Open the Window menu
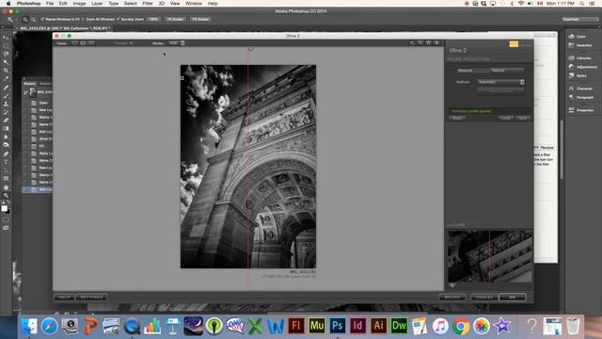Viewport: 602px width, 339px height. 194,4
